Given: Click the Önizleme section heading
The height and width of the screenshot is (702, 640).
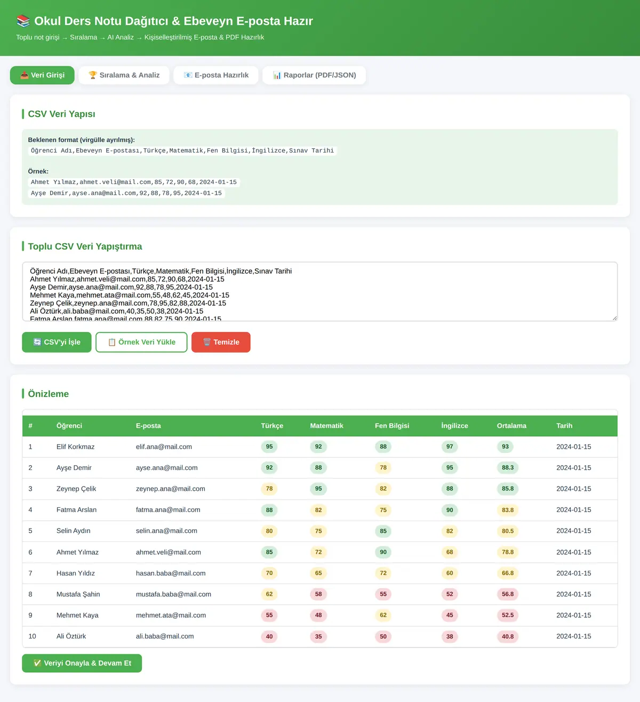Looking at the screenshot, I should pyautogui.click(x=48, y=394).
